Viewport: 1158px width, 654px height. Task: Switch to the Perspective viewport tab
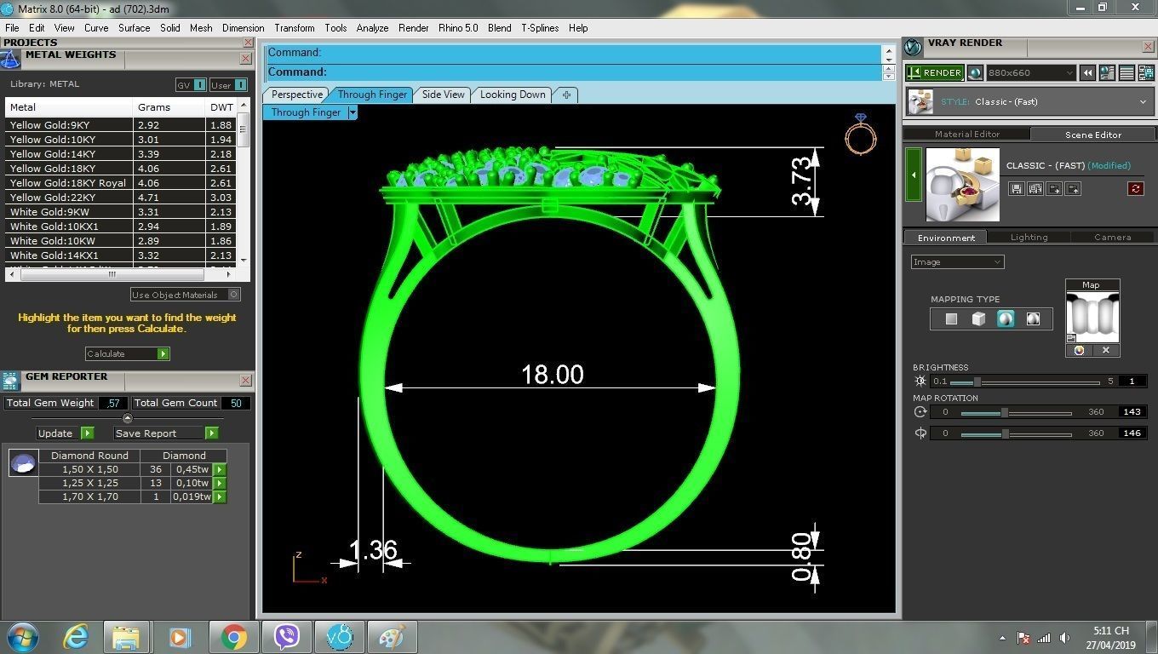[x=296, y=95]
